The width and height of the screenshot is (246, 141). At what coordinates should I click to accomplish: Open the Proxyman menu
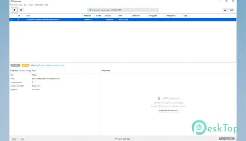(14, 5)
